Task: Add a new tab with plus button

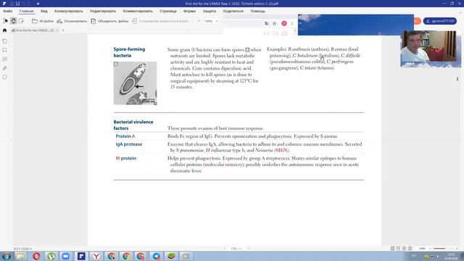Action: coord(63,30)
